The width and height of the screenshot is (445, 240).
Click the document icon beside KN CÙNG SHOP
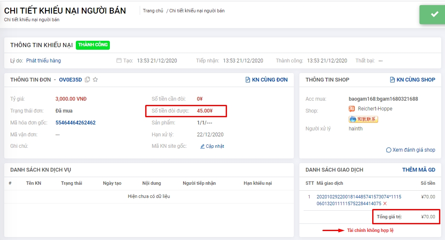392,79
